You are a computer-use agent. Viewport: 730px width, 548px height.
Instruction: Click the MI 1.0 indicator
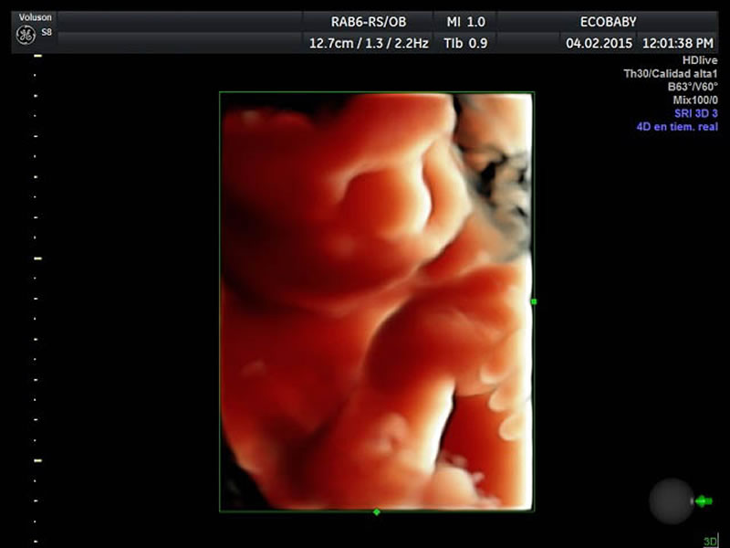[464, 21]
